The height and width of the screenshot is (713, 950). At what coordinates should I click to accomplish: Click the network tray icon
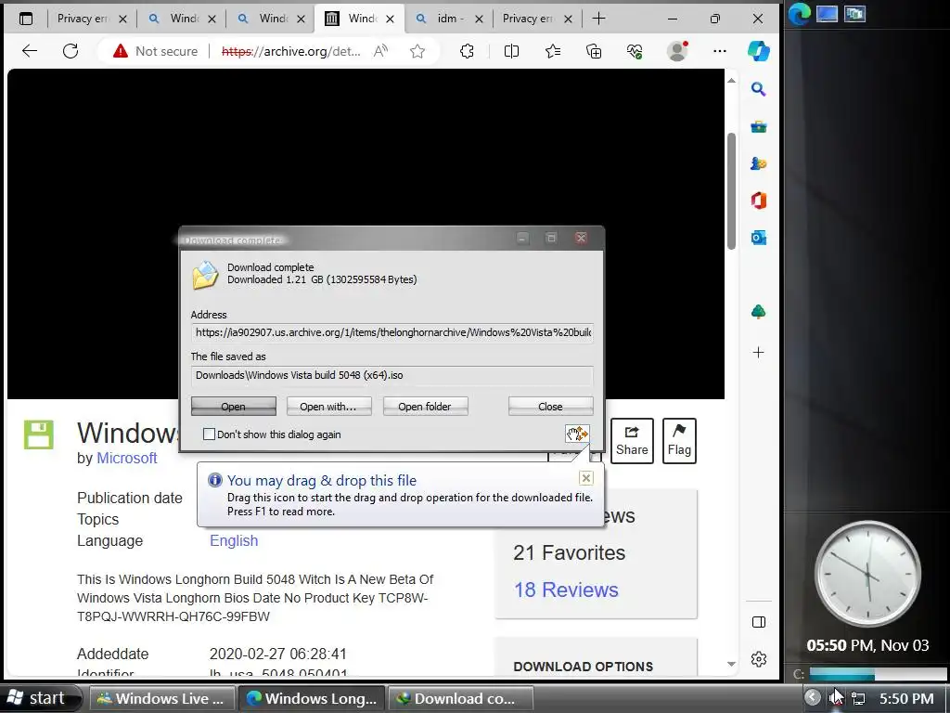click(x=858, y=698)
